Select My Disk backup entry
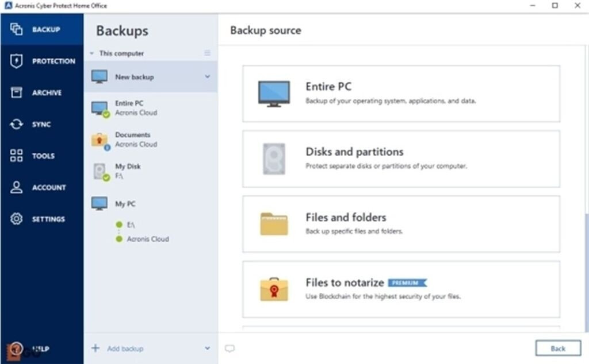The width and height of the screenshot is (589, 364). coord(128,171)
